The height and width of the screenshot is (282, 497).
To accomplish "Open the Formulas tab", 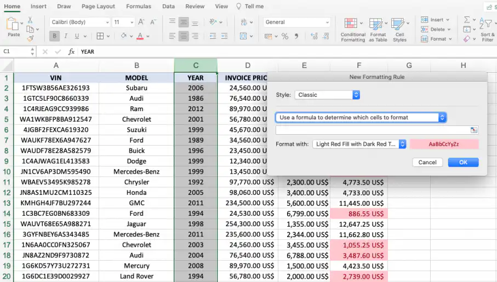I will tap(139, 7).
